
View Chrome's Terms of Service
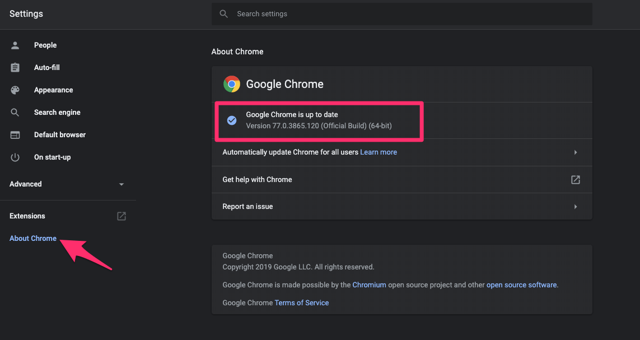301,302
